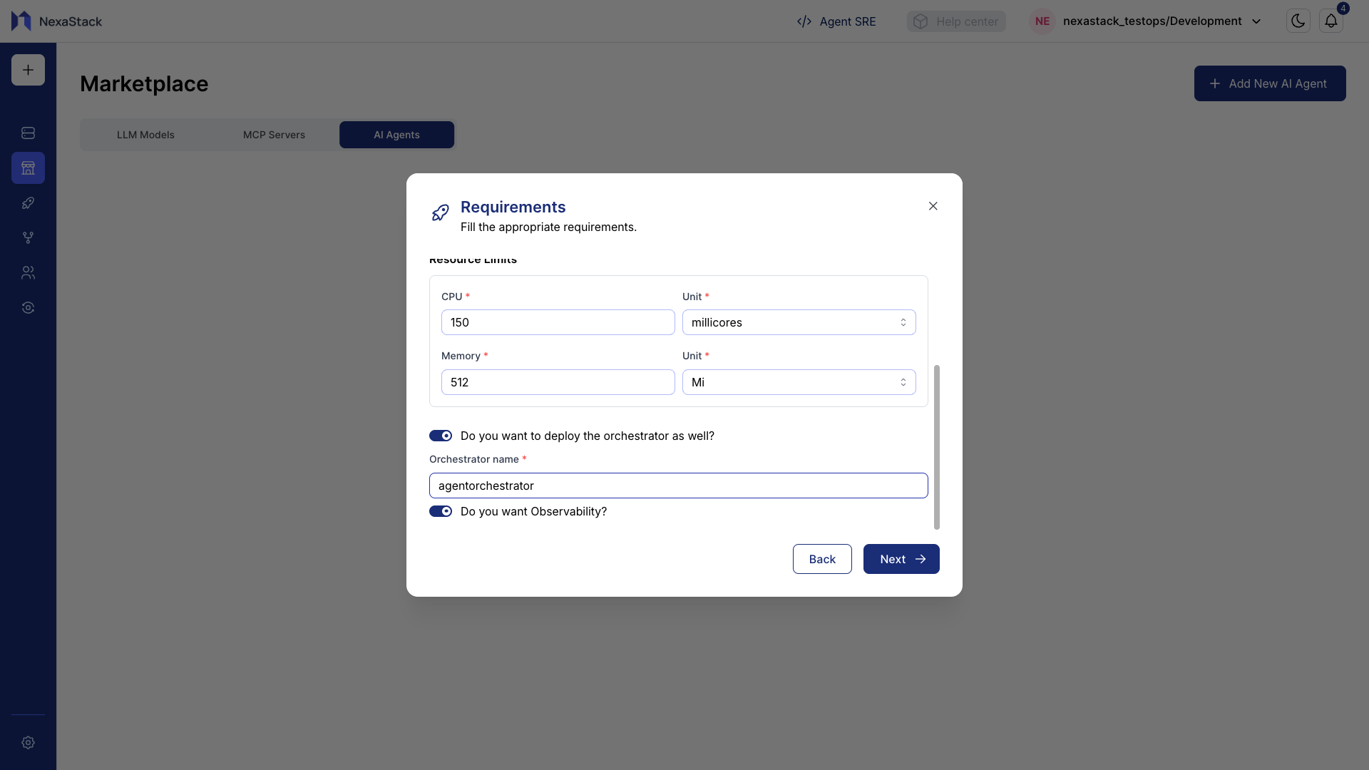This screenshot has width=1369, height=770.
Task: Click Add New AI Agent
Action: 1269,83
